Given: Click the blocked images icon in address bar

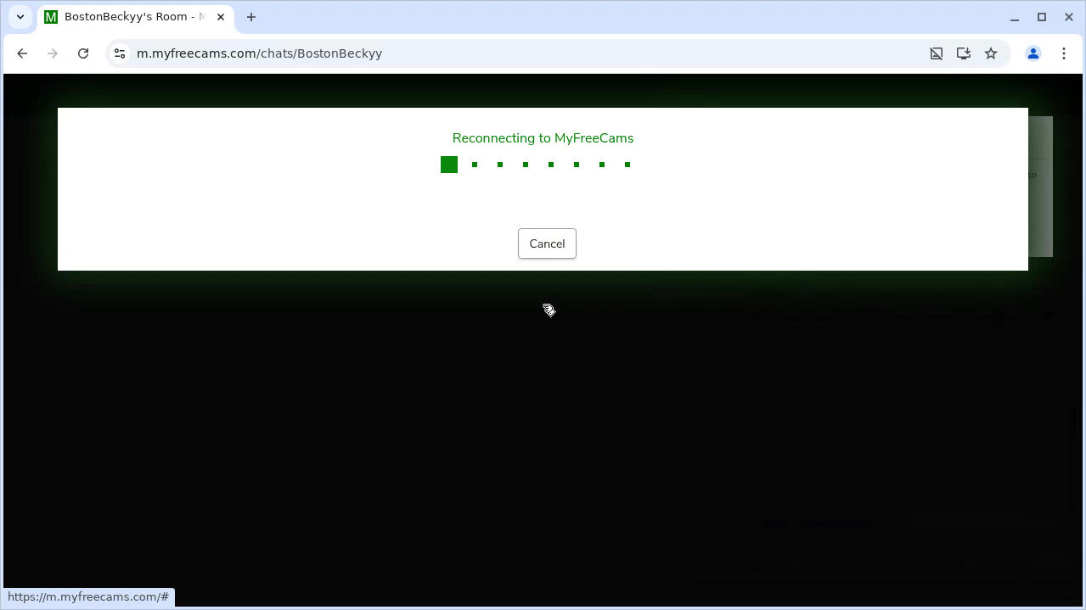Looking at the screenshot, I should pyautogui.click(x=936, y=53).
